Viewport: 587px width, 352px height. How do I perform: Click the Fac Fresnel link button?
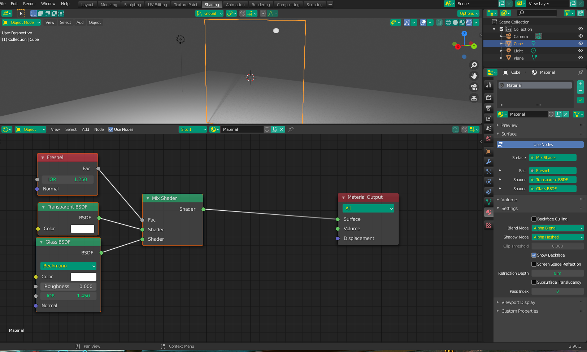coord(553,171)
